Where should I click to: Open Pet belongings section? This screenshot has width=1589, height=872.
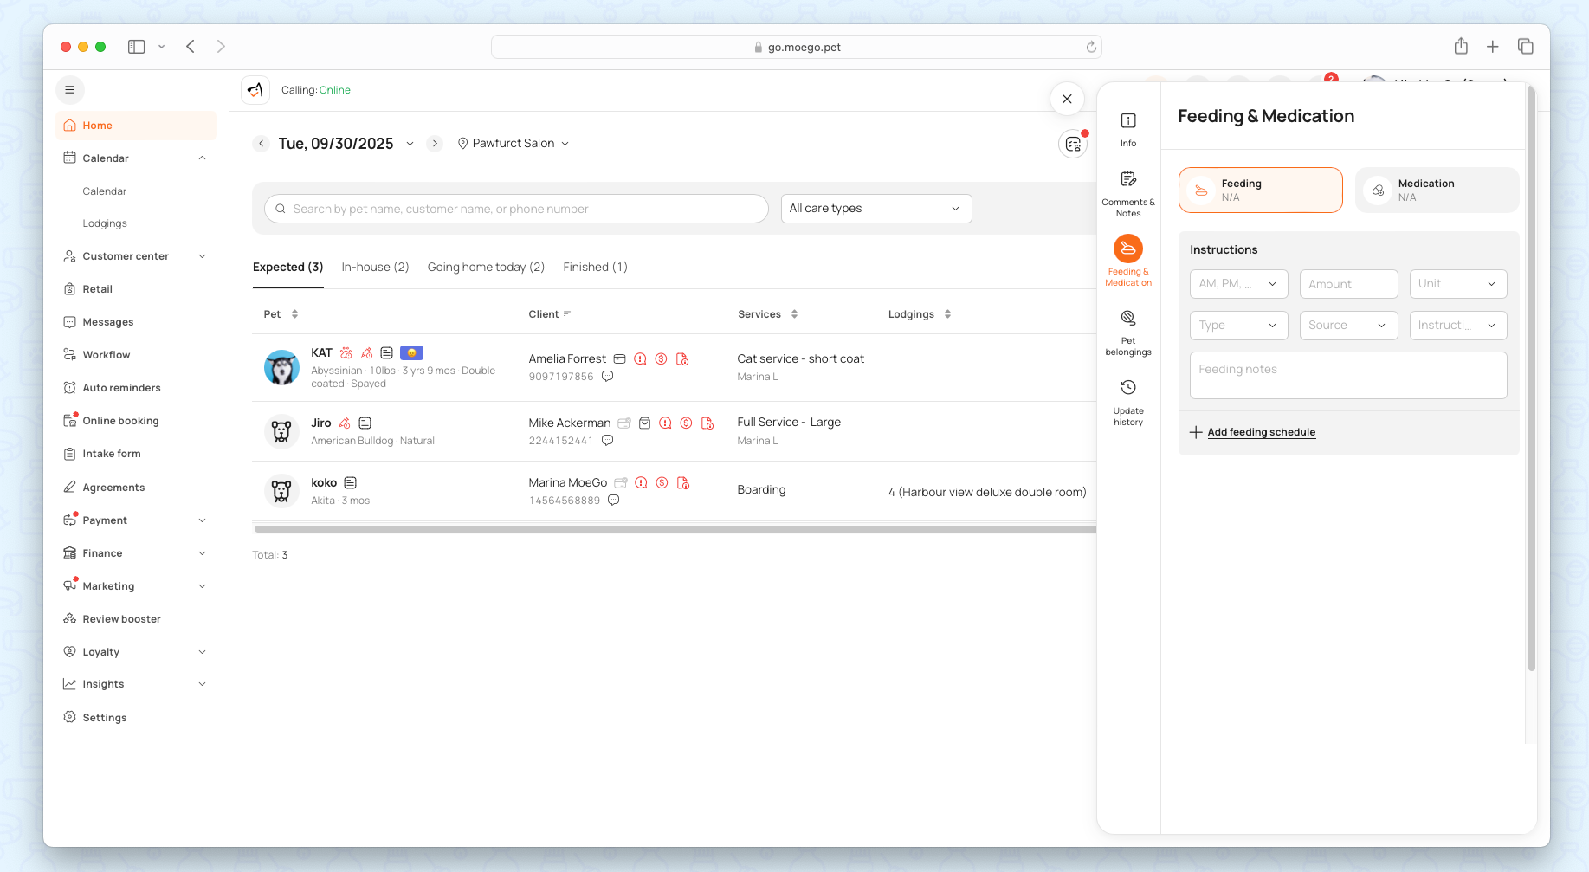(1127, 332)
